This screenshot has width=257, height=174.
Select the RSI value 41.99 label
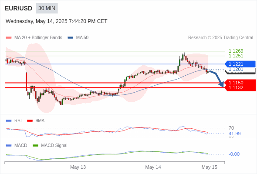pos(234,134)
